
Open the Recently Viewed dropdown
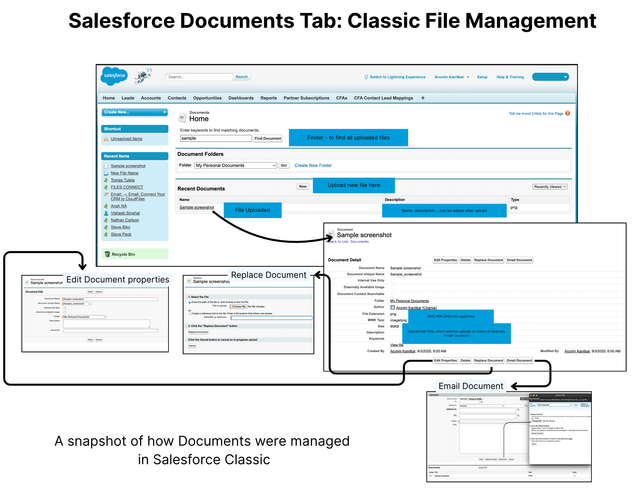550,187
